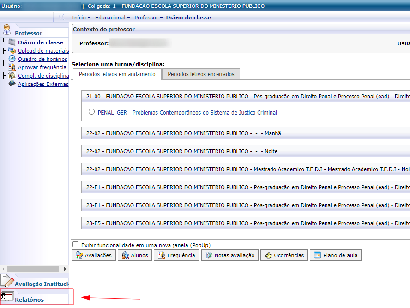Viewport: 410px width, 308px height.
Task: Click the Frequência button label
Action: coord(181,255)
